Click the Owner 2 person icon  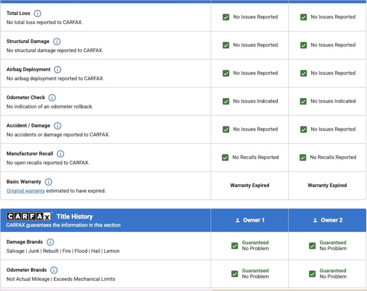[315, 220]
